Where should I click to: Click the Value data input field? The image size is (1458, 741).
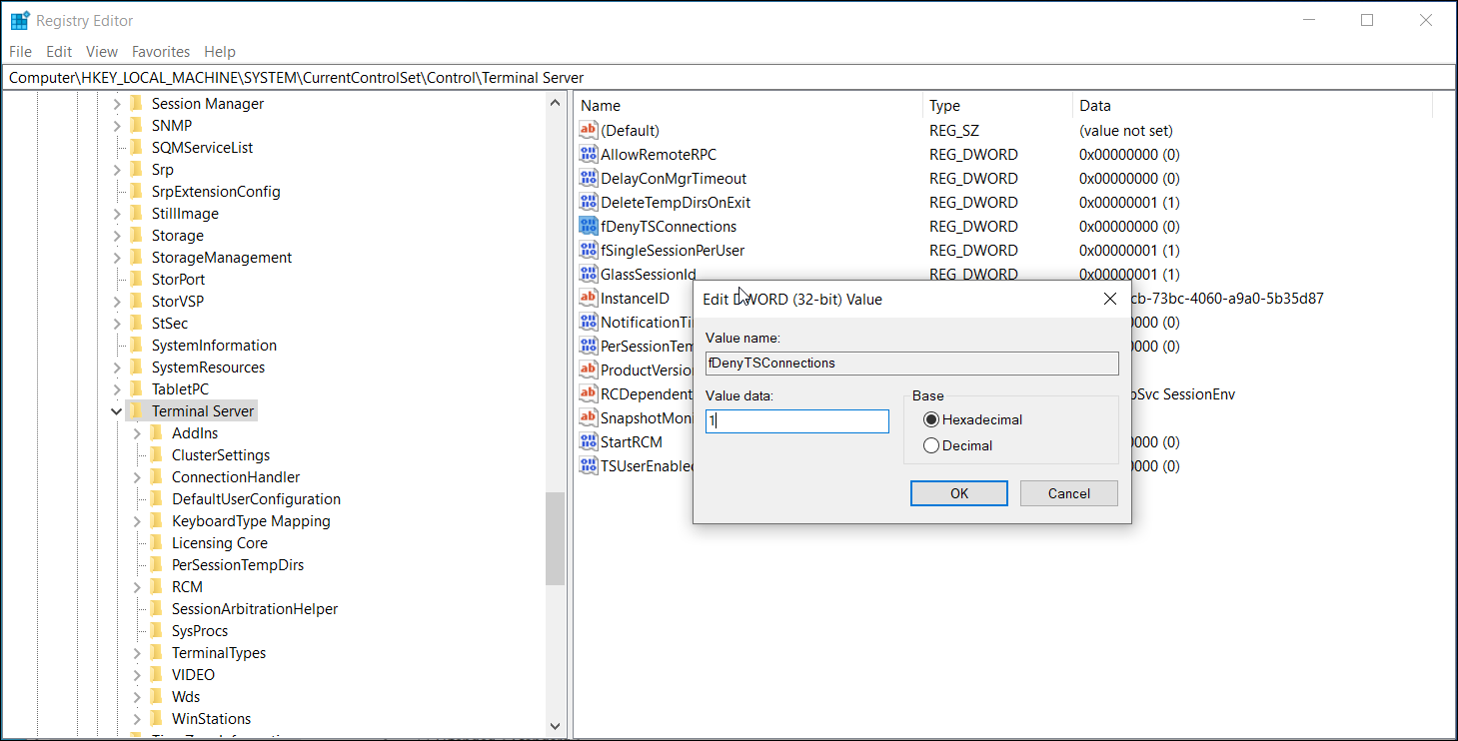(797, 421)
